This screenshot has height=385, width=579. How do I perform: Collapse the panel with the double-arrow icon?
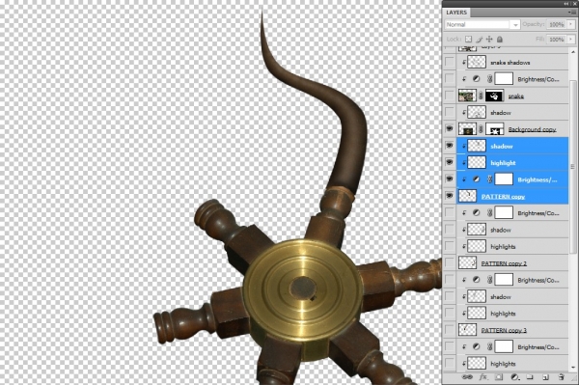tap(567, 3)
